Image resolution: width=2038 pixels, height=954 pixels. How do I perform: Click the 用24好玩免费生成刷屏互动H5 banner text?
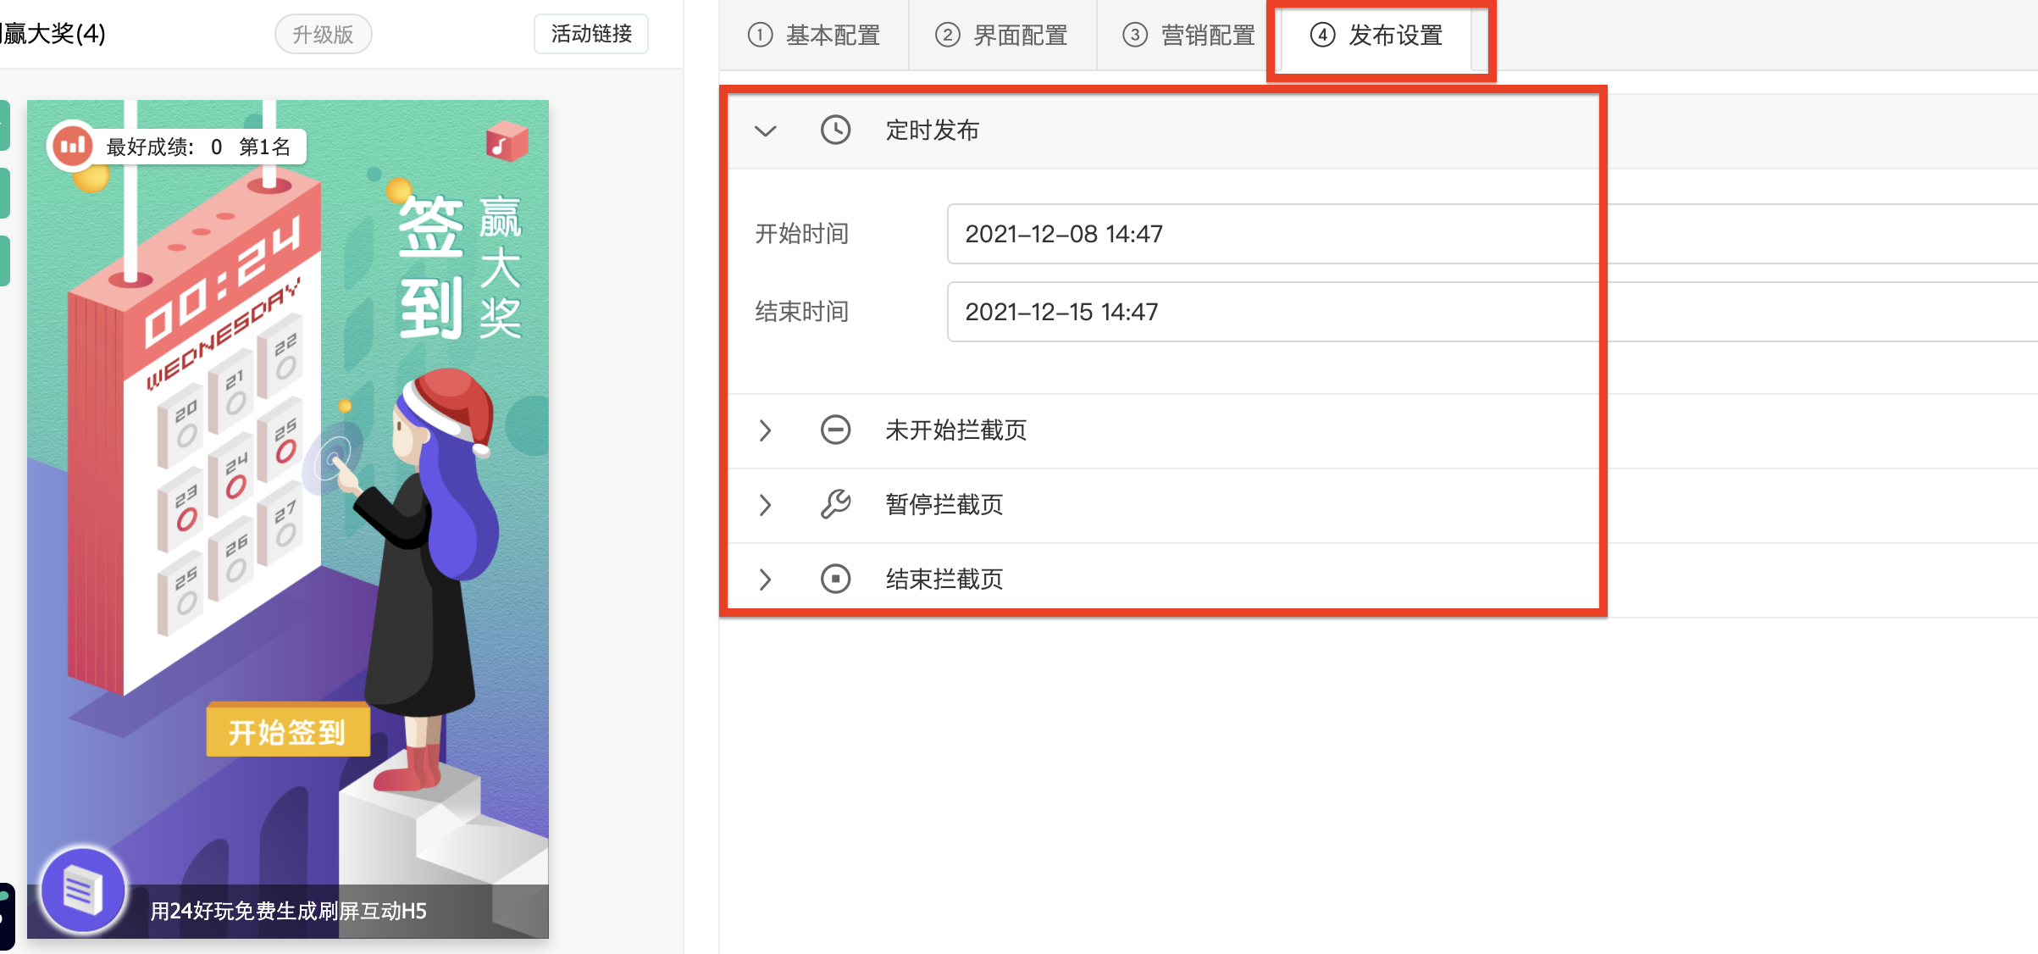(288, 911)
